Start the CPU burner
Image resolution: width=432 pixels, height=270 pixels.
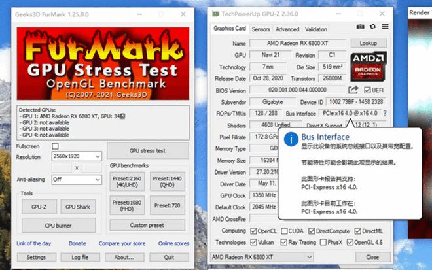point(58,226)
